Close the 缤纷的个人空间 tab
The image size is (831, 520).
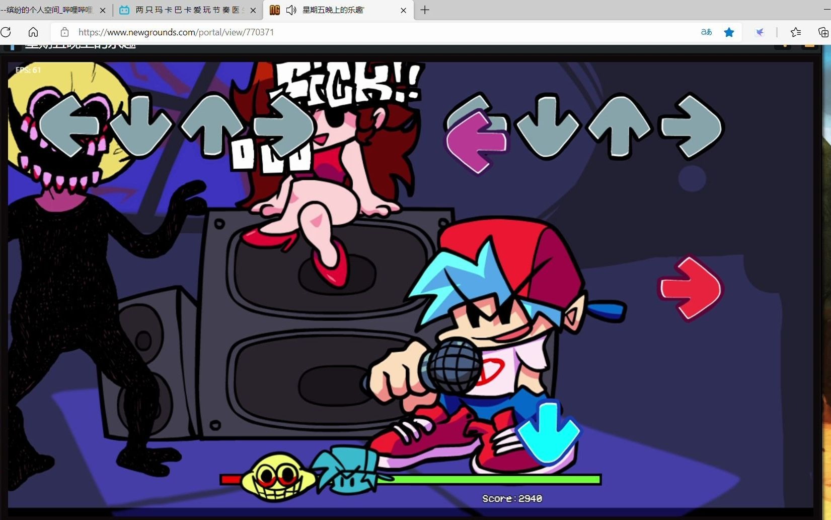click(x=103, y=10)
